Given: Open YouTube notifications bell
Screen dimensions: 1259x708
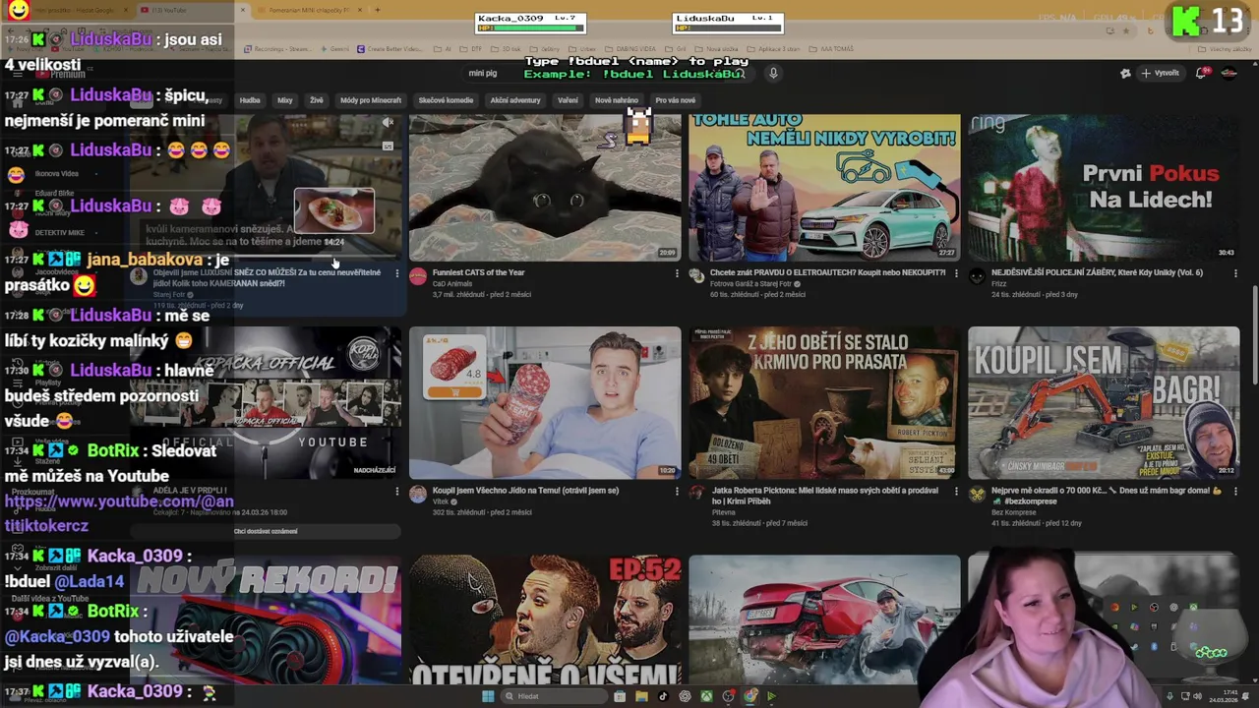Looking at the screenshot, I should (x=1201, y=73).
